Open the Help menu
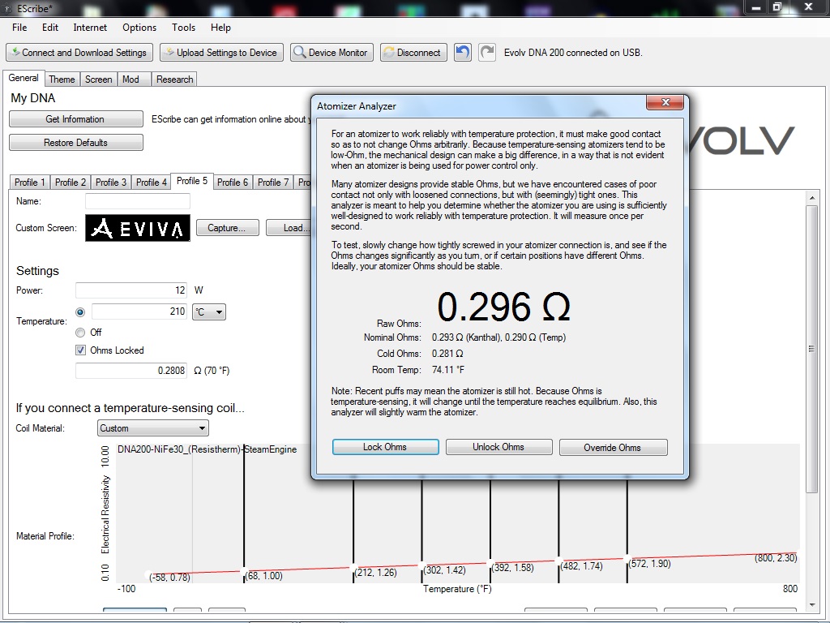Image resolution: width=830 pixels, height=623 pixels. (220, 28)
